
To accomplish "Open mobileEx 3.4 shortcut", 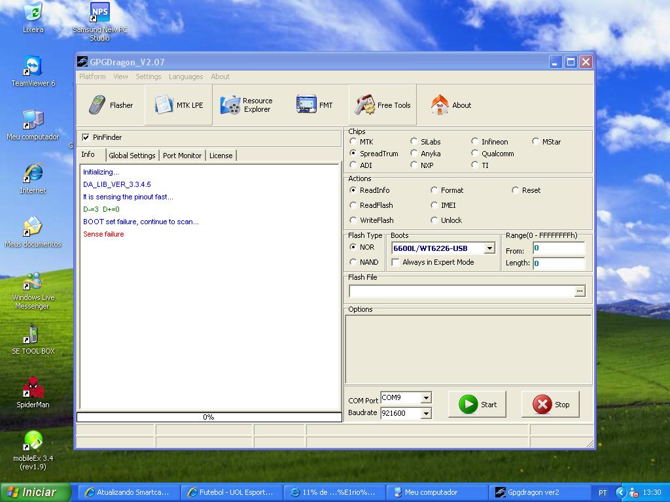I will 33,450.
